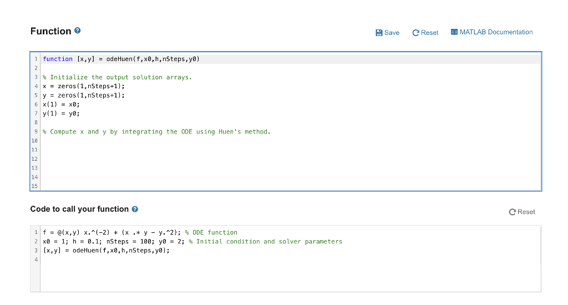Click the help icon next to Function

[77, 30]
